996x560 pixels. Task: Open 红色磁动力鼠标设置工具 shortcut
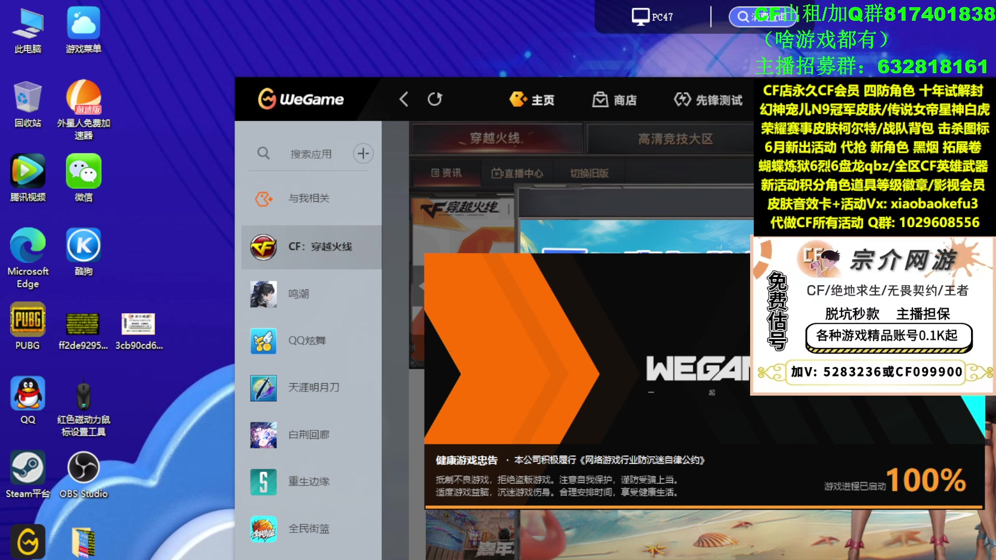84,408
